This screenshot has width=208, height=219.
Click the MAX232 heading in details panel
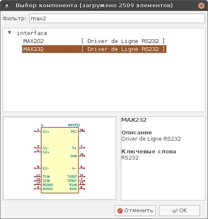pyautogui.click(x=134, y=120)
